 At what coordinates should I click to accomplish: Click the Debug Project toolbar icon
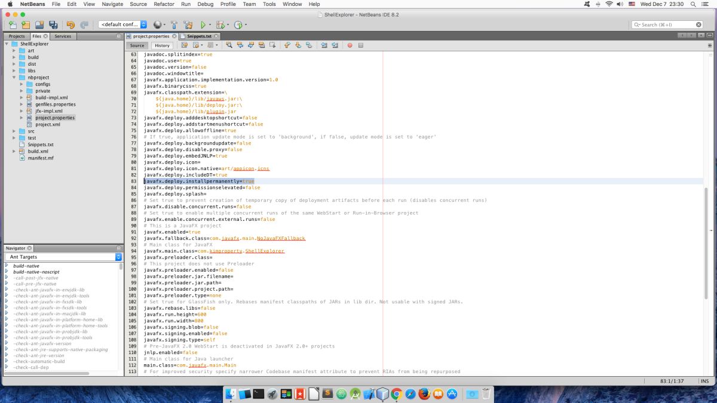tap(220, 24)
